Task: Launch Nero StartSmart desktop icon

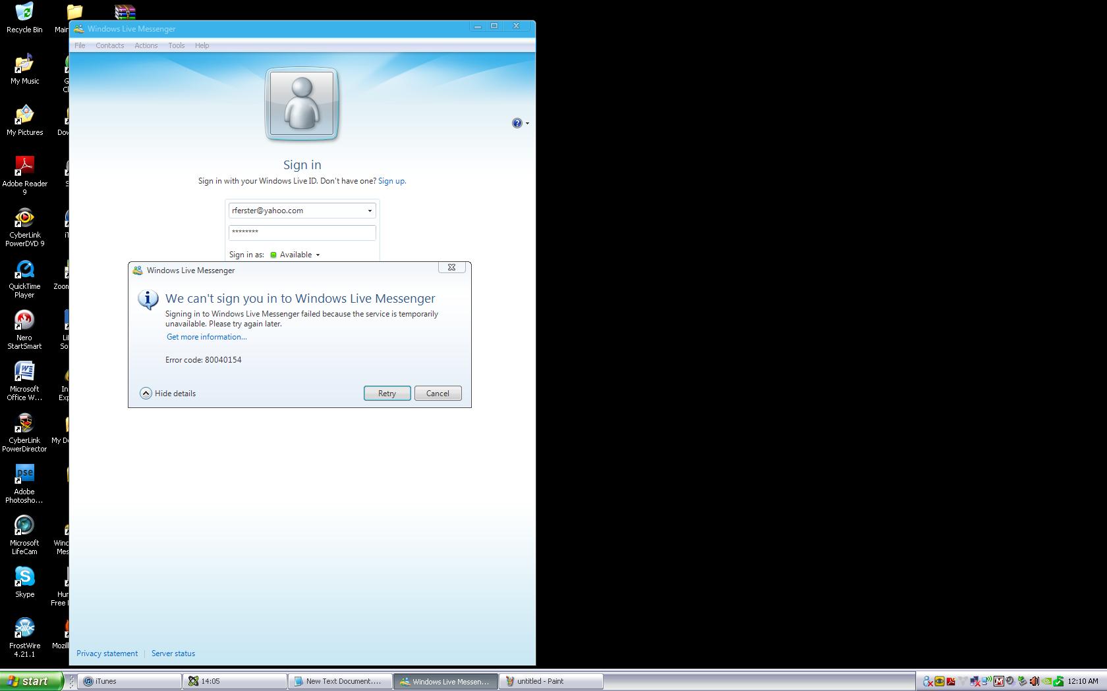Action: pyautogui.click(x=24, y=320)
